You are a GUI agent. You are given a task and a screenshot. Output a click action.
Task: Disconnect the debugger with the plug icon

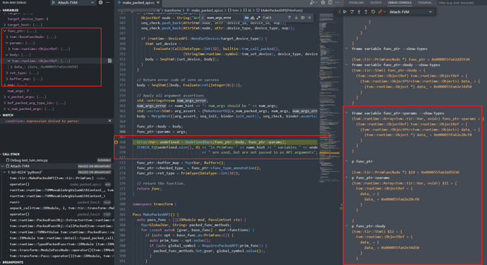[380, 12]
